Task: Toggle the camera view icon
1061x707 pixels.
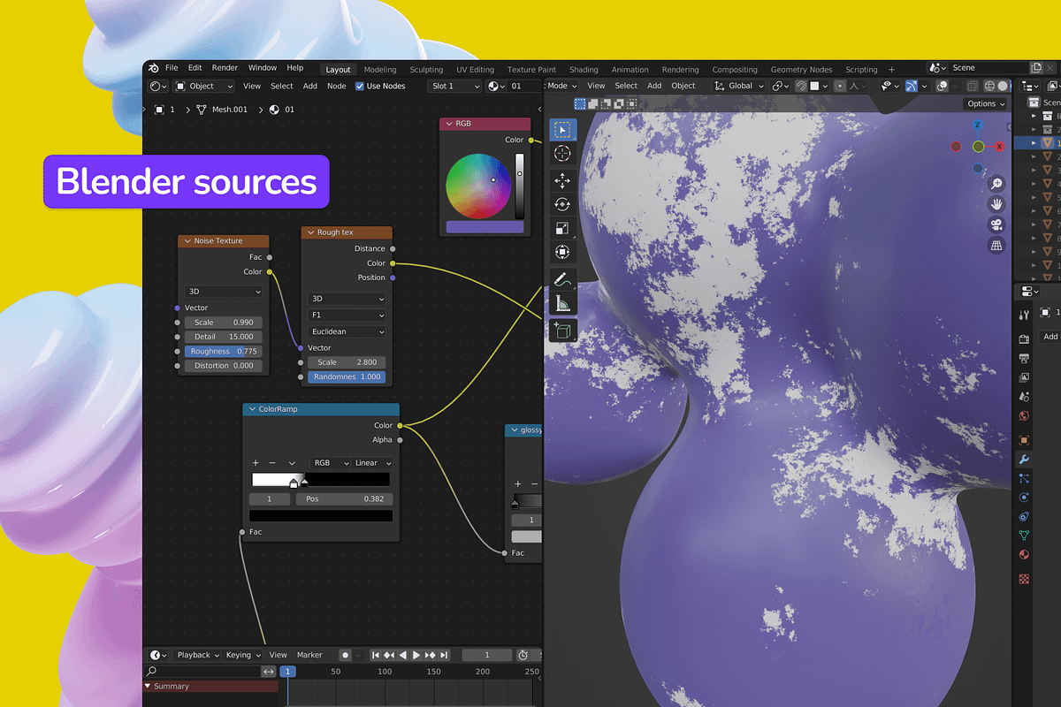Action: coord(996,224)
